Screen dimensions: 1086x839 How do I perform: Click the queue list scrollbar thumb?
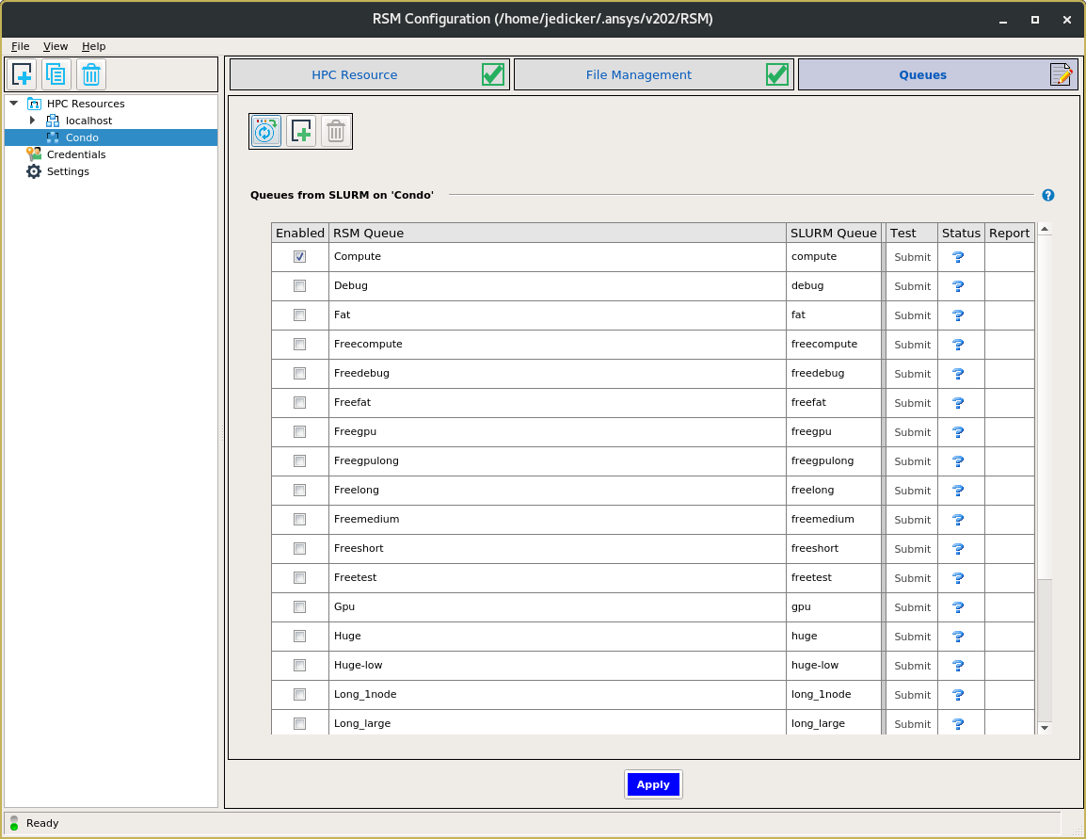[1045, 408]
